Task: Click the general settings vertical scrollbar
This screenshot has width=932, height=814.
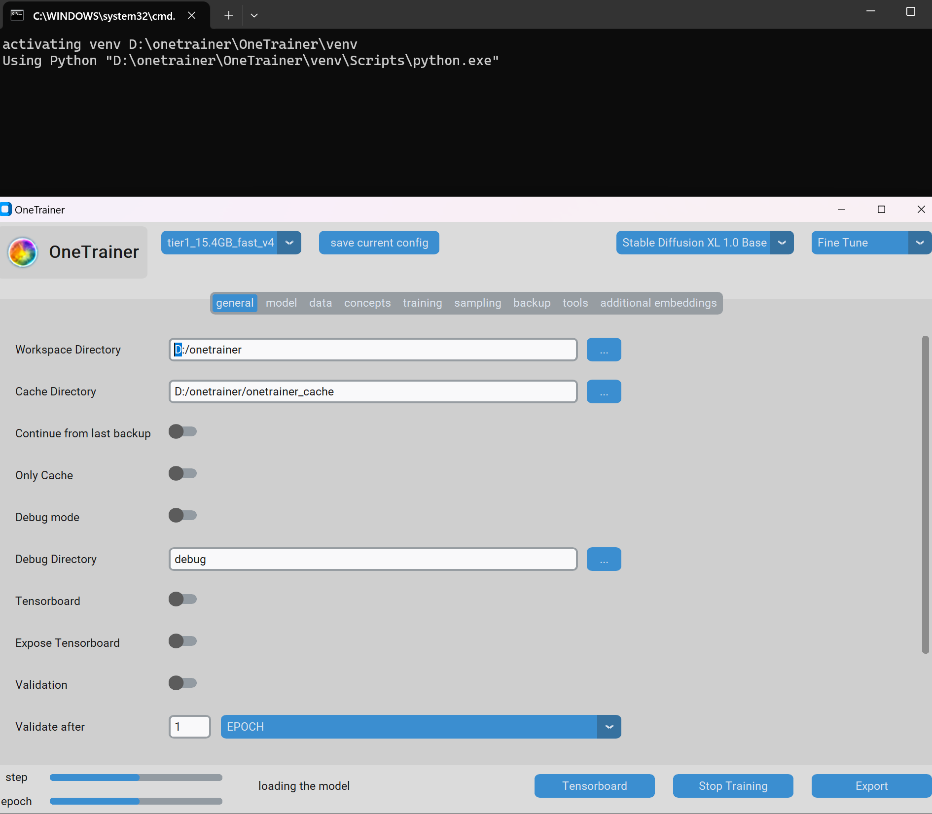Action: (926, 495)
